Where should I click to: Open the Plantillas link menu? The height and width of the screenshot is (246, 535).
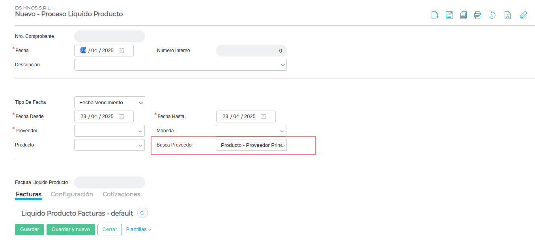[x=138, y=229]
